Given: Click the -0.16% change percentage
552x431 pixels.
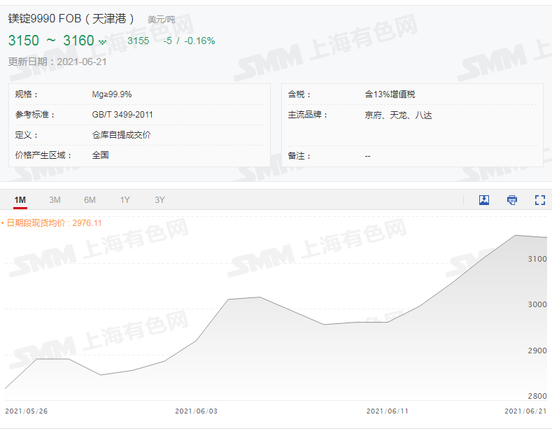Looking at the screenshot, I should coord(200,41).
